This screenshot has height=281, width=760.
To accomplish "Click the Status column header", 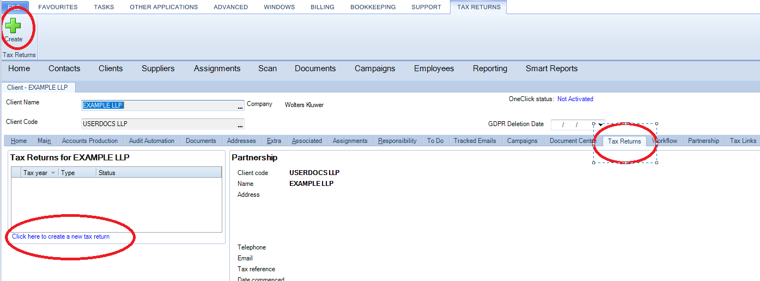I will click(x=159, y=173).
